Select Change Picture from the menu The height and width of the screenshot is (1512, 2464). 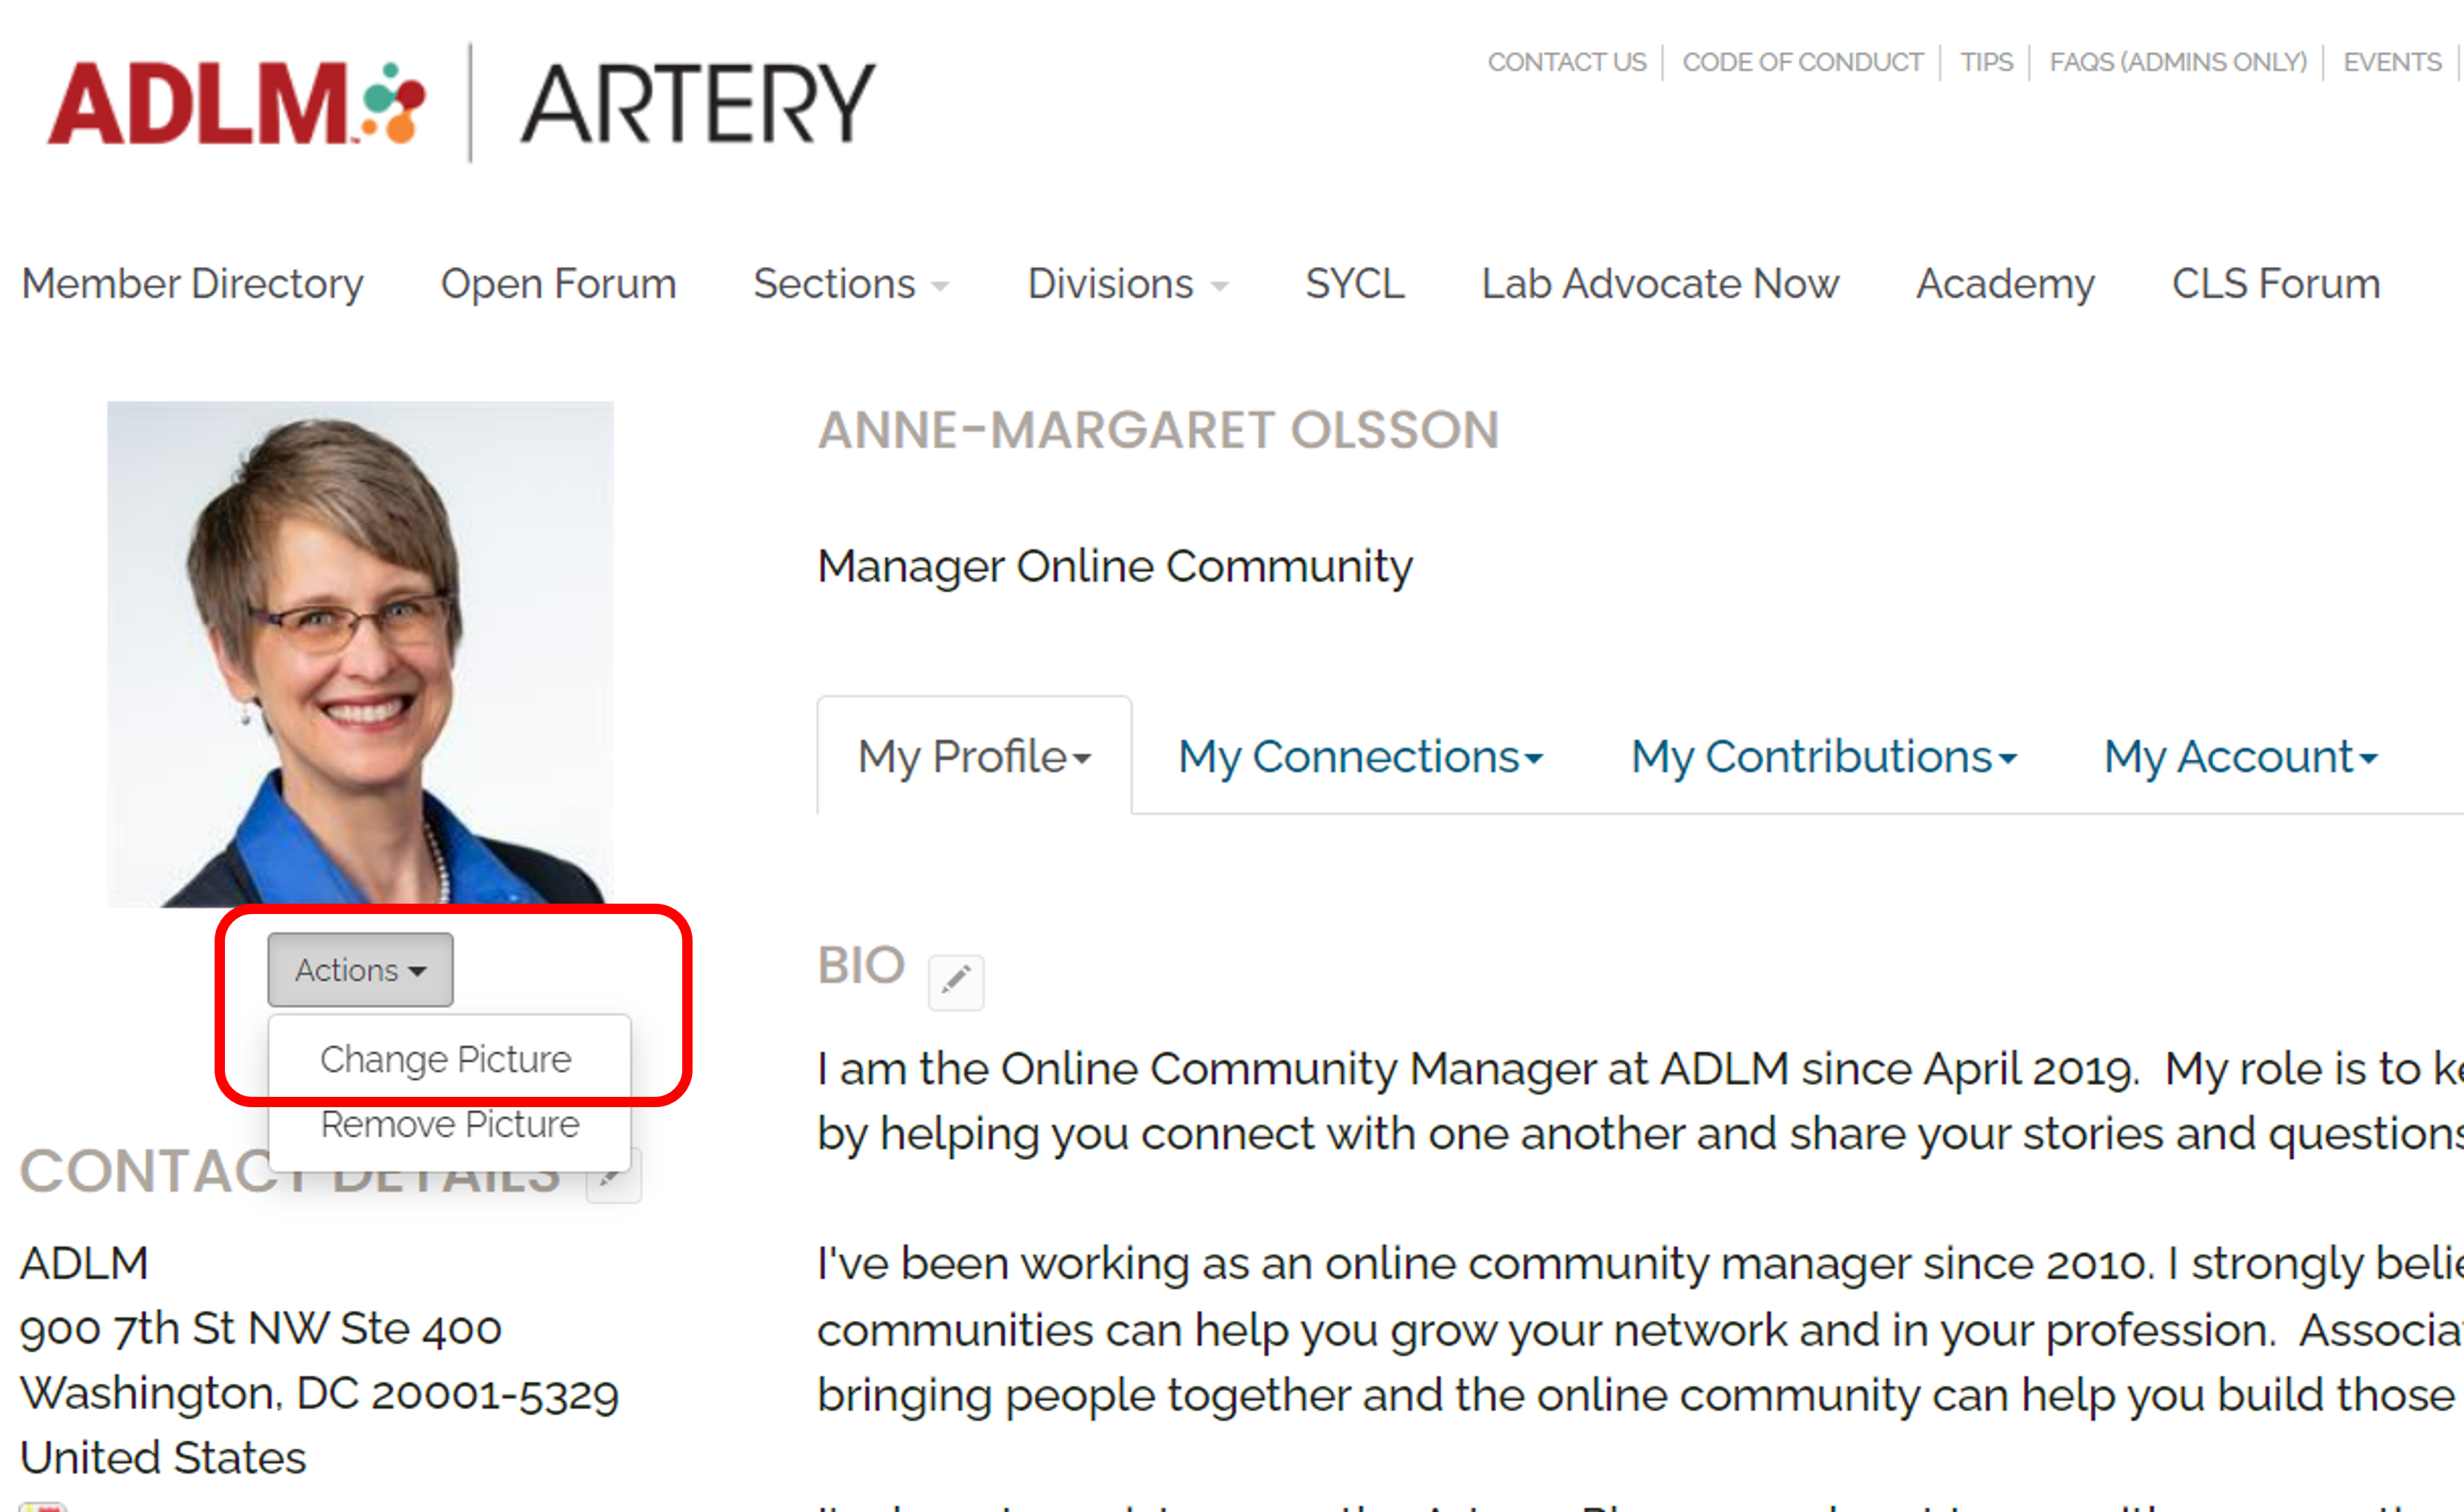tap(446, 1059)
